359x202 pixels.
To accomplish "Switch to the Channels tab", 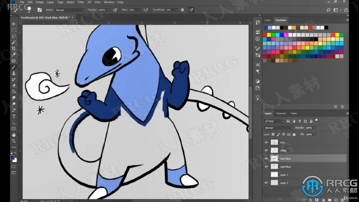I will (281, 113).
